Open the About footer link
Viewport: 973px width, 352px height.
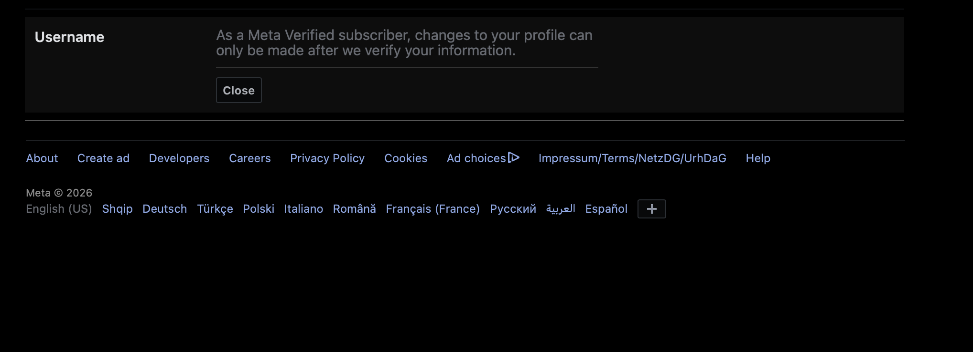click(x=42, y=158)
